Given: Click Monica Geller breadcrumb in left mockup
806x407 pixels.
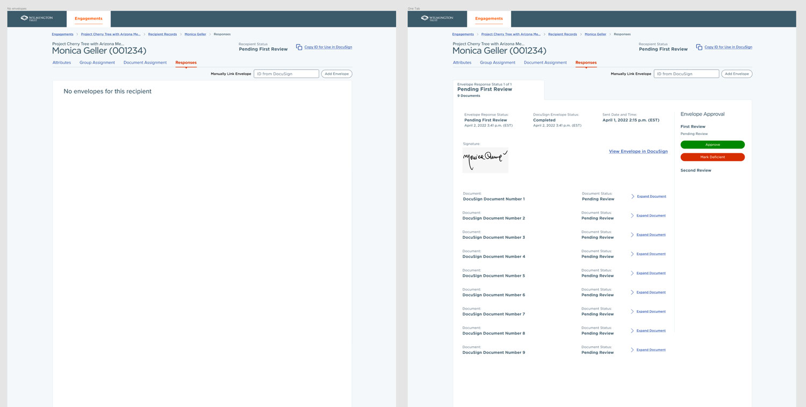Looking at the screenshot, I should click(x=196, y=34).
